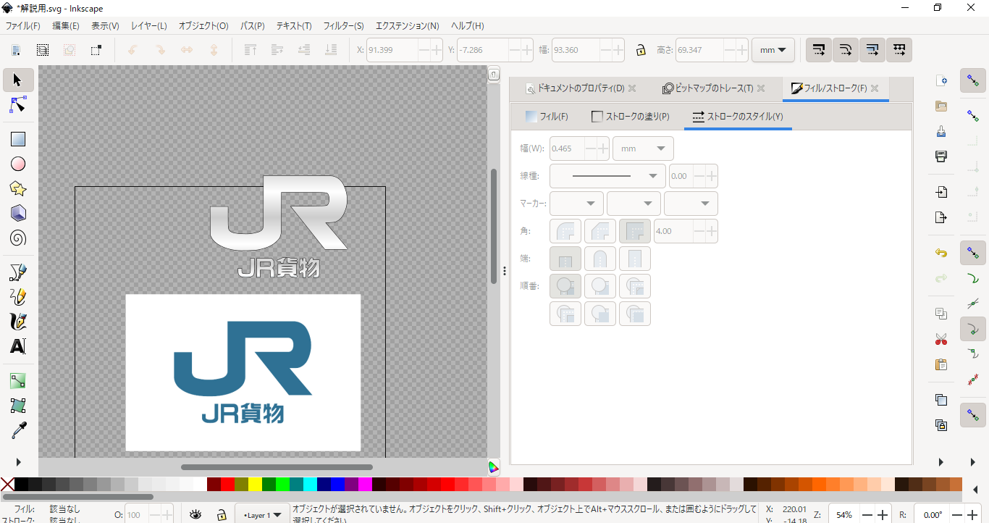
Task: Open the dash pattern line style dropdown
Action: (x=607, y=176)
